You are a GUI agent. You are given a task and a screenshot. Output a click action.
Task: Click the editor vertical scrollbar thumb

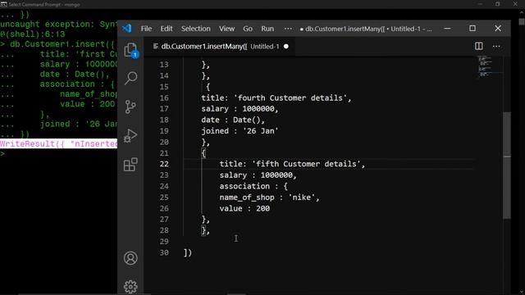pyautogui.click(x=507, y=165)
